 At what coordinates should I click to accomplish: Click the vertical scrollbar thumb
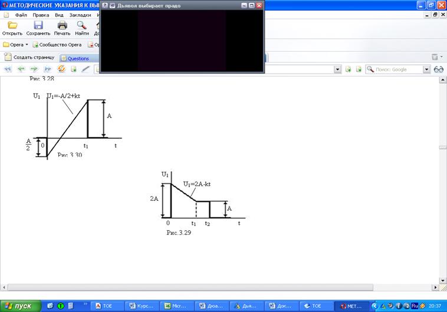click(x=443, y=147)
